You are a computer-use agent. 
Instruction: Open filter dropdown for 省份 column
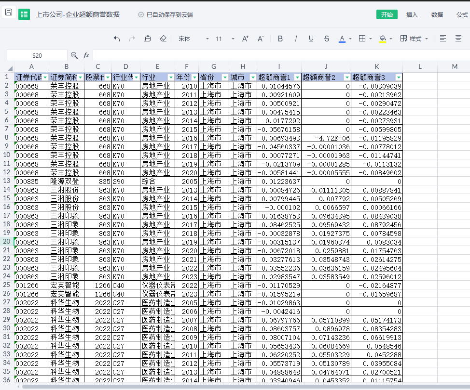[x=225, y=78]
